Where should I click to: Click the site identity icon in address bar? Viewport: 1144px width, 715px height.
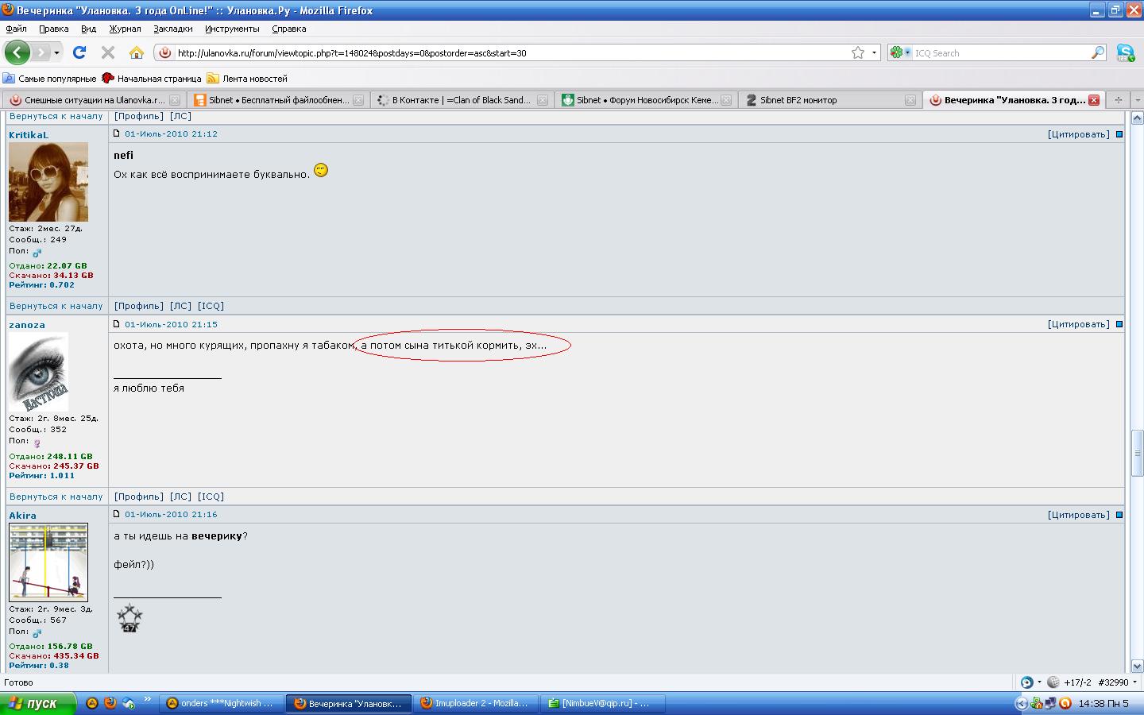click(x=165, y=52)
